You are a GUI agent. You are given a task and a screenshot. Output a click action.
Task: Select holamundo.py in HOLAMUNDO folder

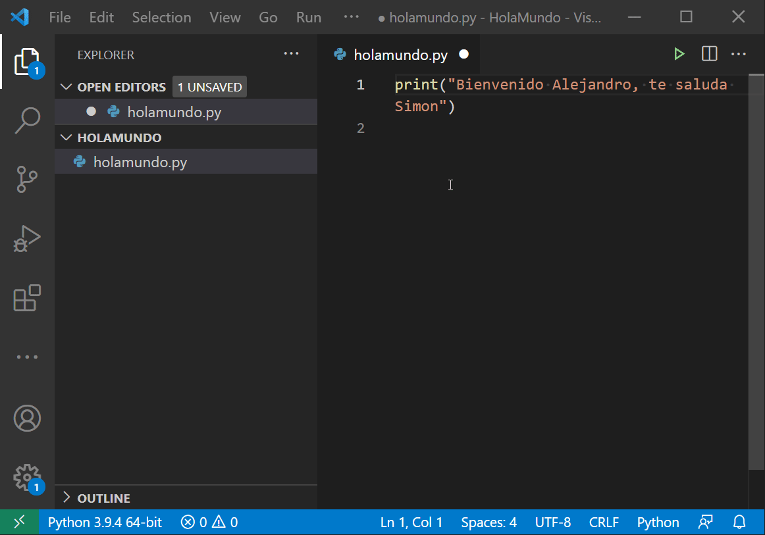pos(186,161)
